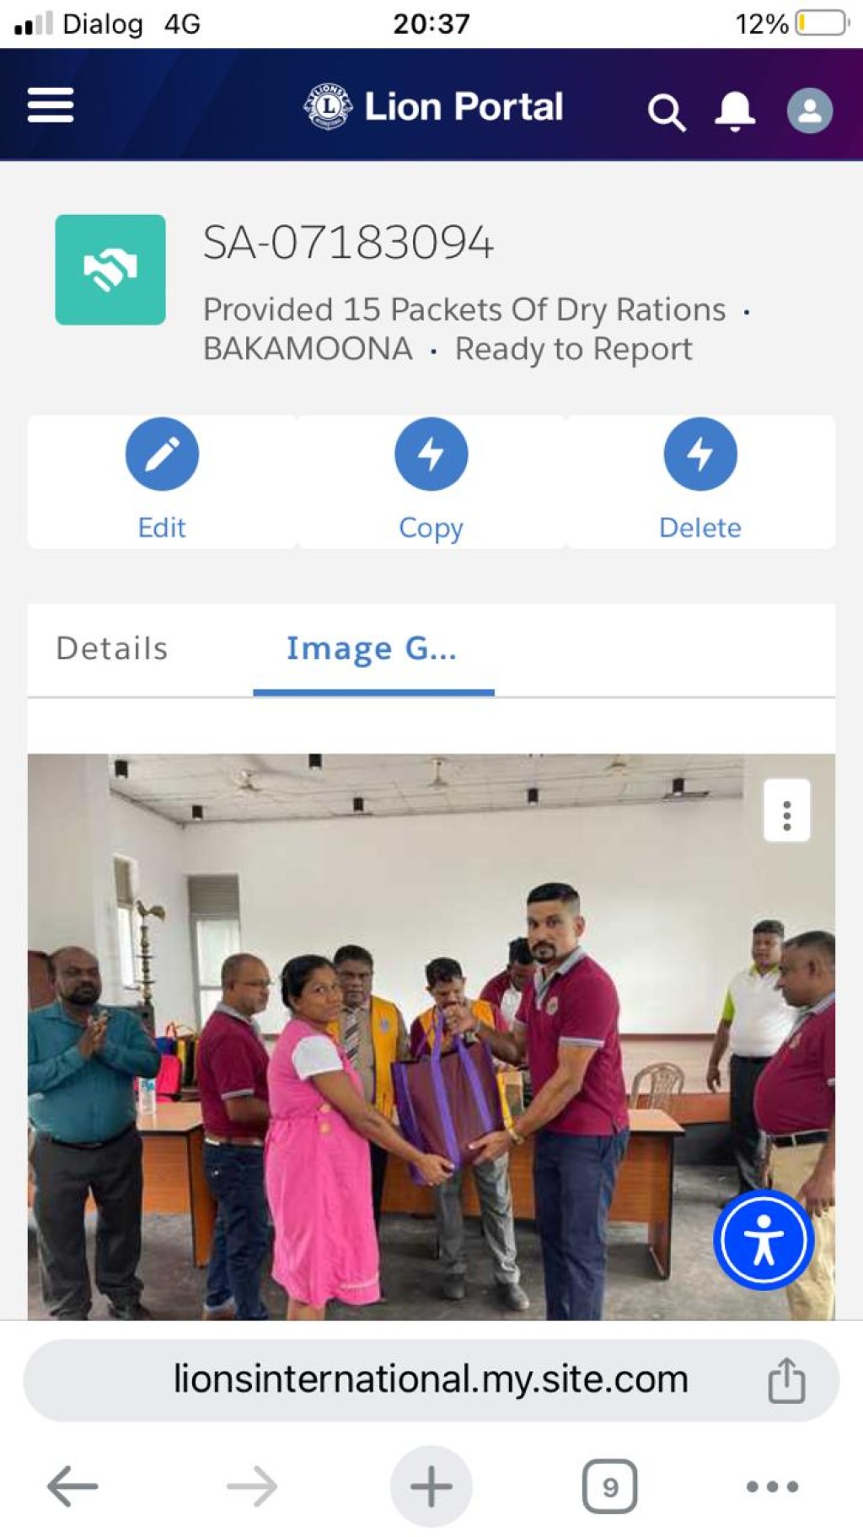Tap the lionsinternational.my.site.com address bar
The height and width of the screenshot is (1537, 863).
[x=431, y=1380]
